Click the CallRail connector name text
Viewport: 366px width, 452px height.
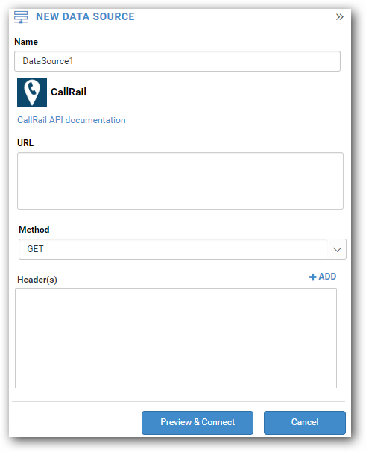click(x=69, y=92)
